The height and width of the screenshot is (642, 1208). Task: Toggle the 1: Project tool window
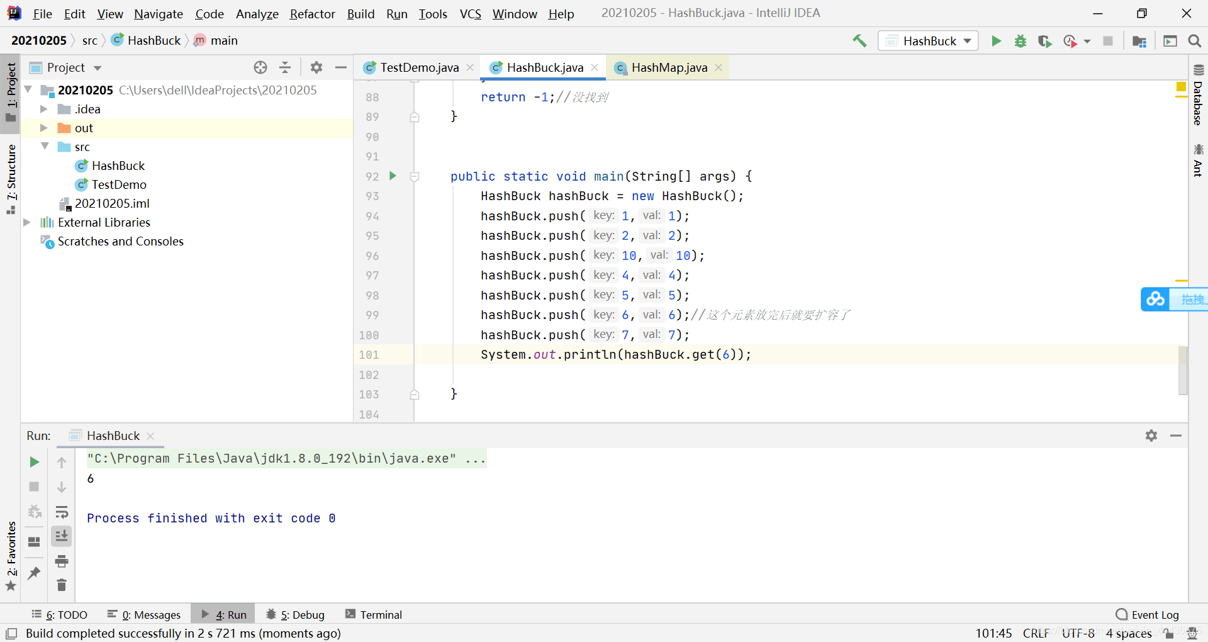(11, 92)
